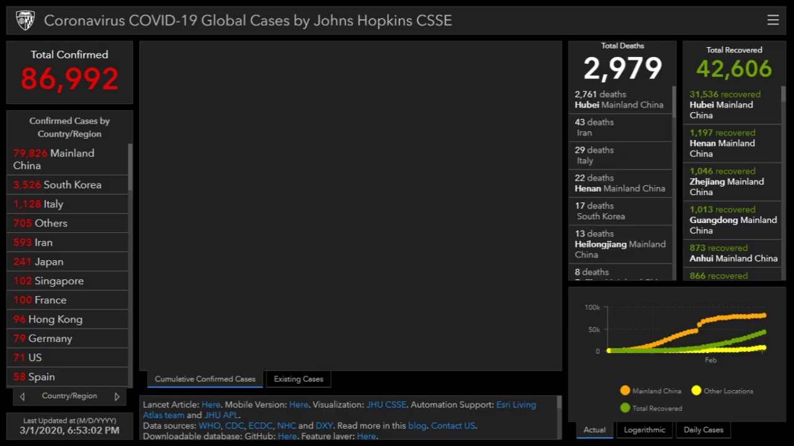Select 22 deaths Henan row
Screen dimensions: 794x446
coord(620,183)
